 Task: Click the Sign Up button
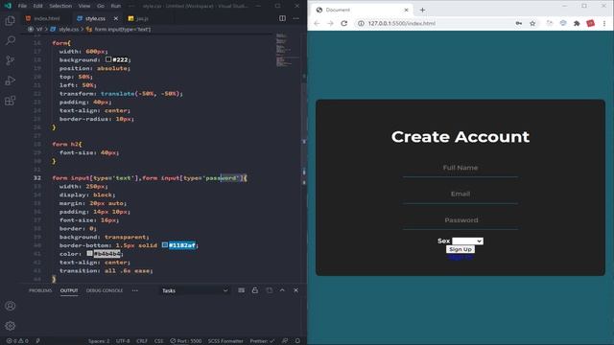click(x=460, y=249)
